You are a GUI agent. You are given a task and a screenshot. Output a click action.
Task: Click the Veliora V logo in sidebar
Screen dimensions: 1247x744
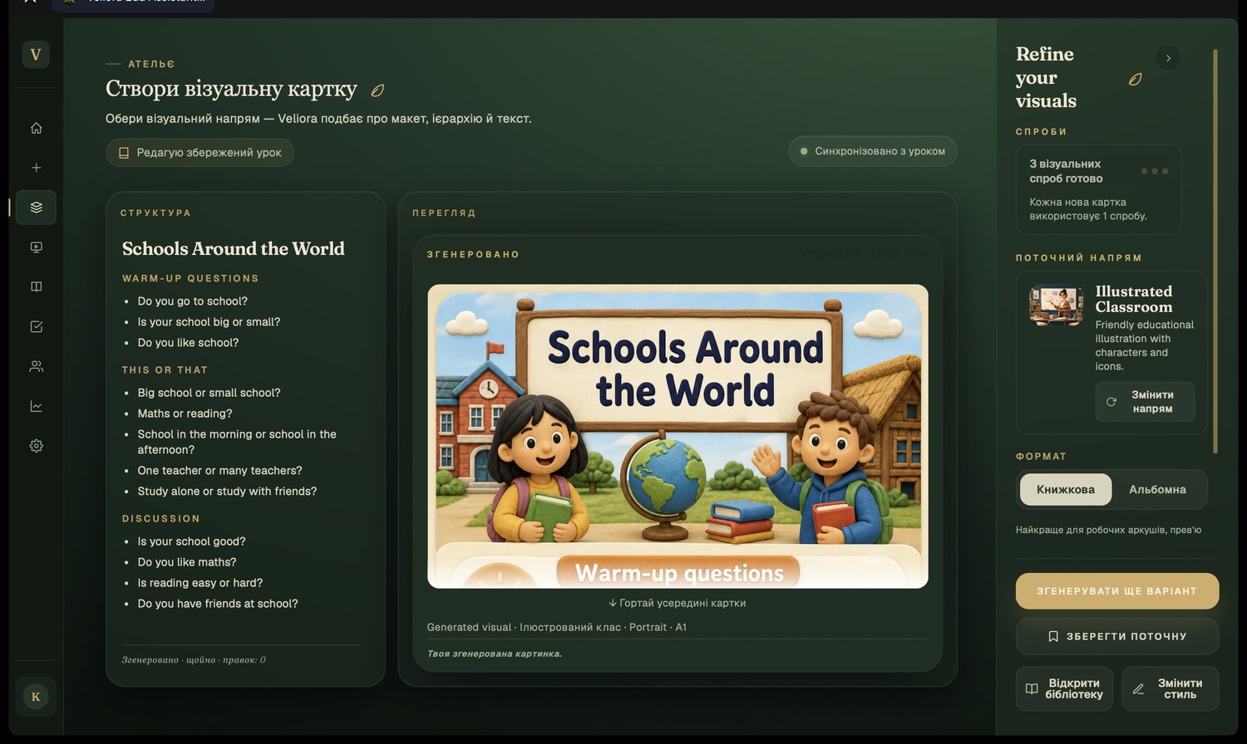pos(36,55)
